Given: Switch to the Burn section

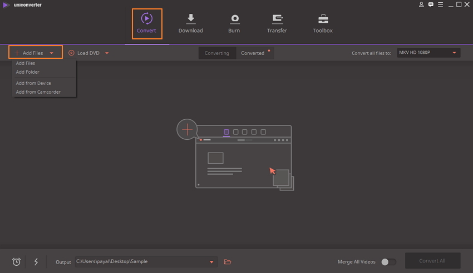Looking at the screenshot, I should coord(234,24).
